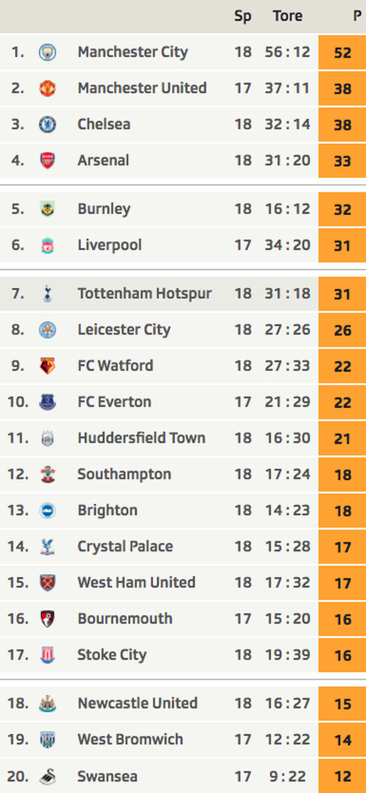
Task: Click the Manchester City club crest
Action: point(48,52)
